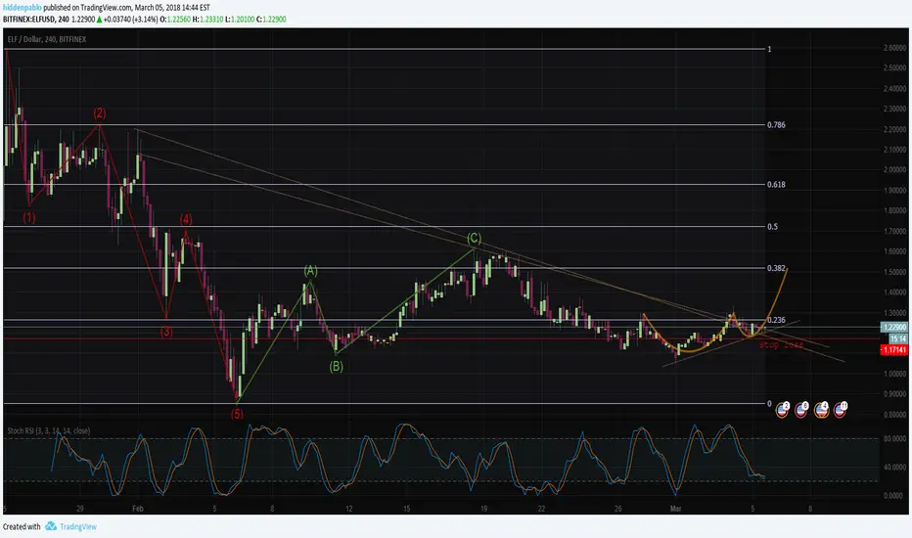912x538 pixels.
Task: Select the red wave label (2)
Action: click(100, 112)
